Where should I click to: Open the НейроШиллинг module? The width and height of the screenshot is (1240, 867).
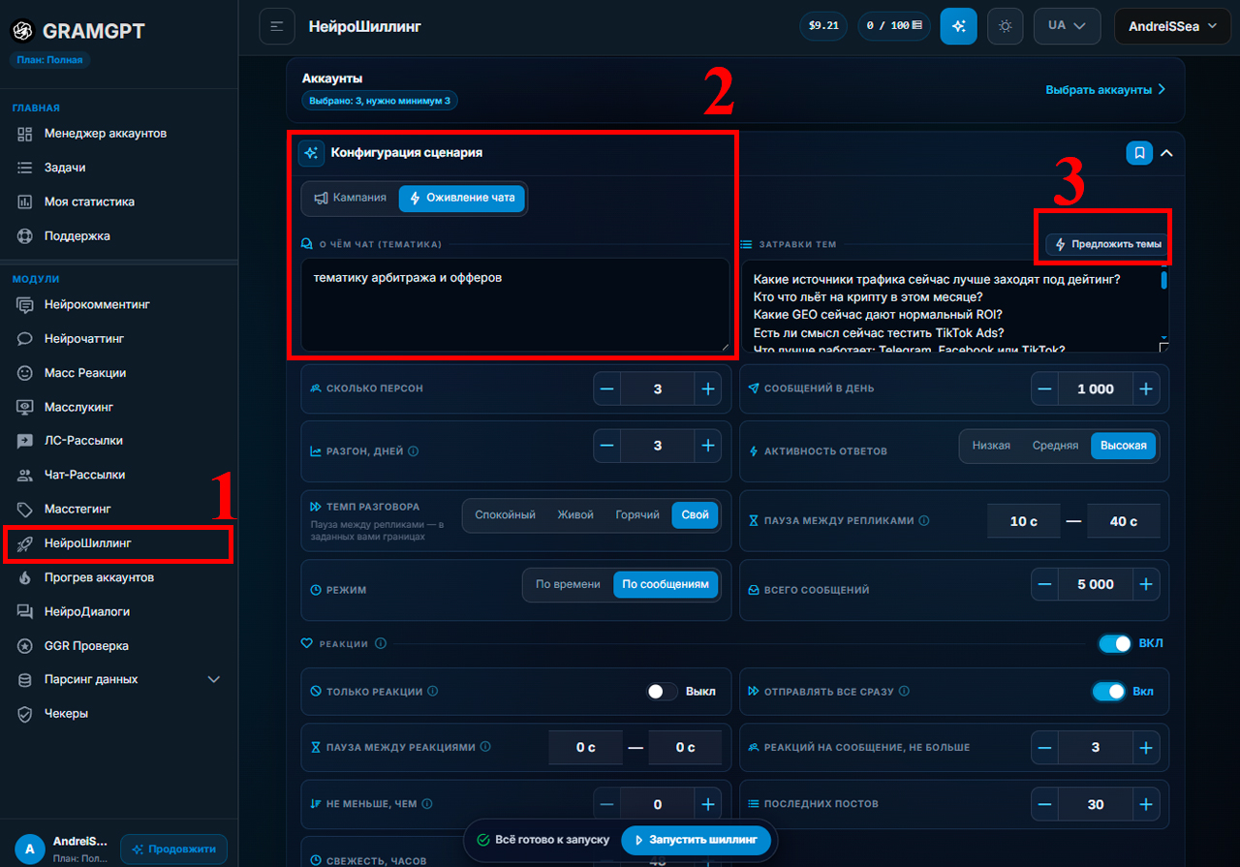(118, 543)
